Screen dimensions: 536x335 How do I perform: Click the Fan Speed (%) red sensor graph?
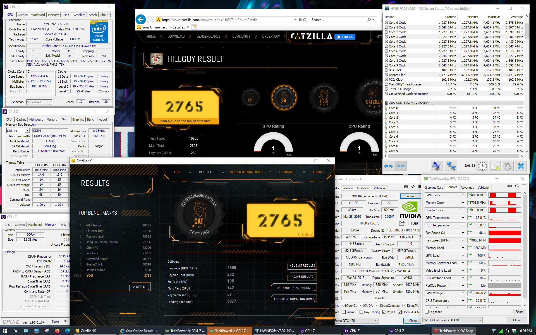504,233
